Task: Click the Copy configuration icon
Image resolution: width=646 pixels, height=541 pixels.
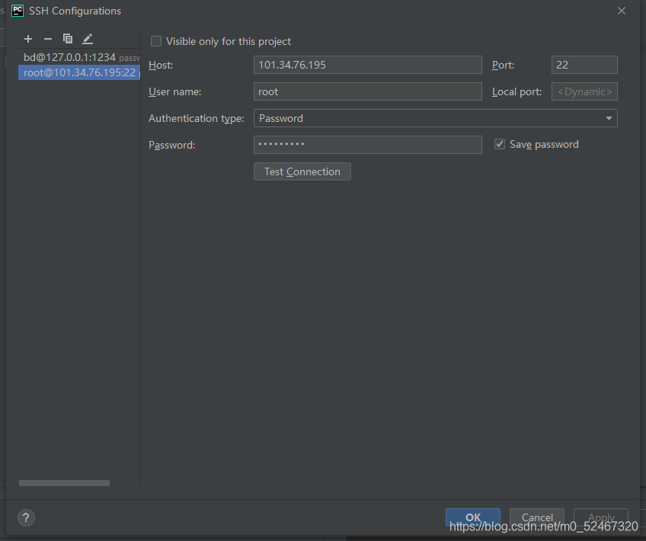Action: click(x=68, y=39)
